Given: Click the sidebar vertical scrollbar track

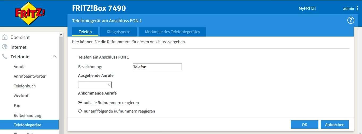Looking at the screenshot, I should 61,85.
